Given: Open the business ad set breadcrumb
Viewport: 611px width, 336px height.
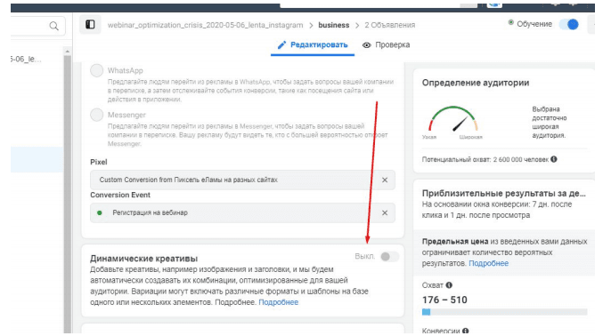Looking at the screenshot, I should pyautogui.click(x=333, y=25).
